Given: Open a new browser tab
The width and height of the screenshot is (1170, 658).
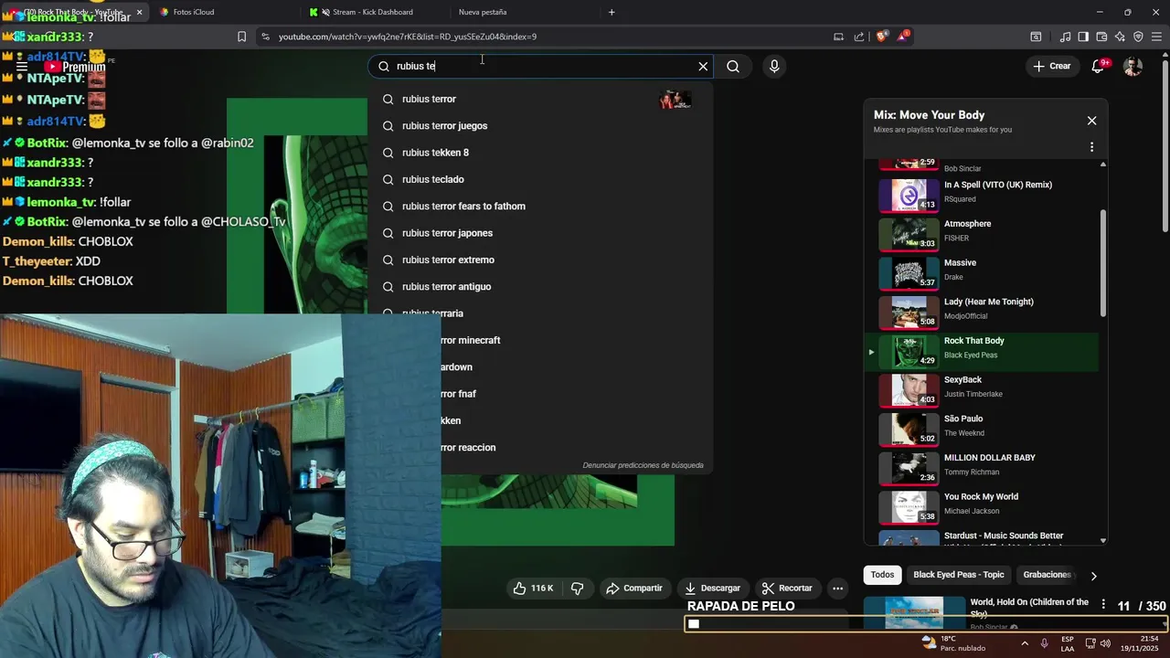Looking at the screenshot, I should 612,12.
